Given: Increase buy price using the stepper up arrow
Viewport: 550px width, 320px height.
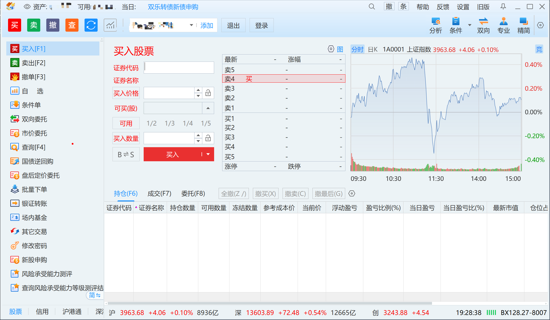Looking at the screenshot, I should click(198, 90).
